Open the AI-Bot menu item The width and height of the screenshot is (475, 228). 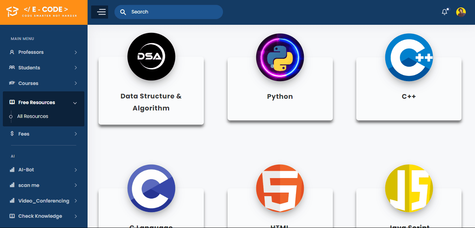[44, 170]
